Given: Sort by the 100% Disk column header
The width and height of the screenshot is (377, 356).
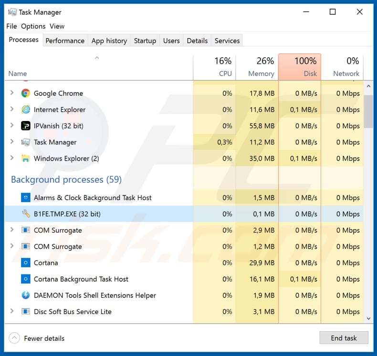Looking at the screenshot, I should click(300, 67).
